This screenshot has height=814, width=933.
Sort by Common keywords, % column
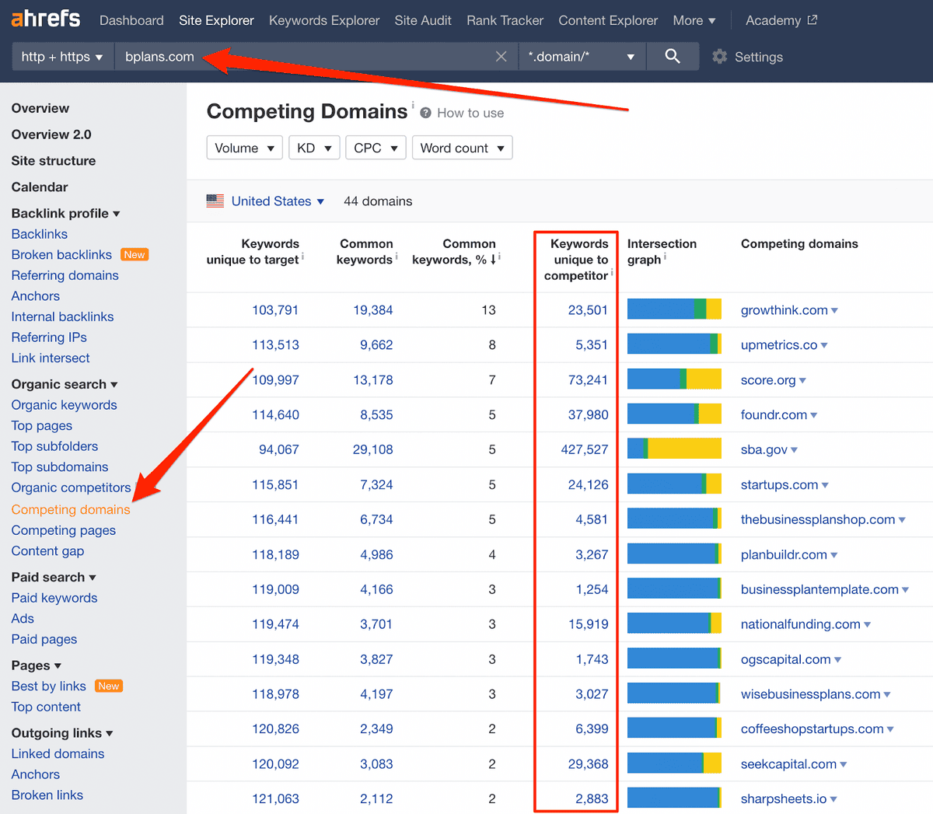click(454, 252)
